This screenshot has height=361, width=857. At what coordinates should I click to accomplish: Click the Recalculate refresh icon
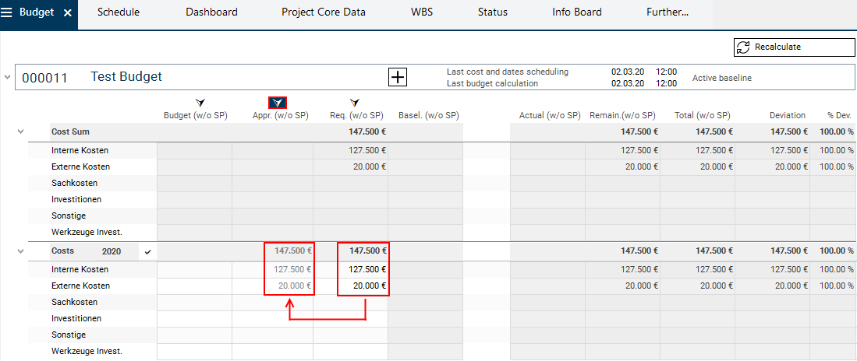(x=743, y=47)
